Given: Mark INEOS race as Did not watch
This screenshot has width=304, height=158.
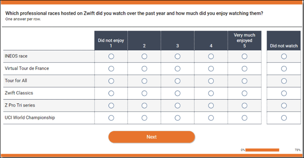Looking at the screenshot, I should [x=284, y=56].
